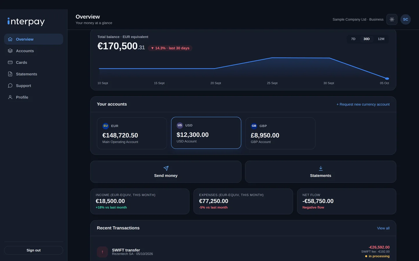This screenshot has height=261, width=419.
Task: Click the in processing status dot
Action: point(366,256)
